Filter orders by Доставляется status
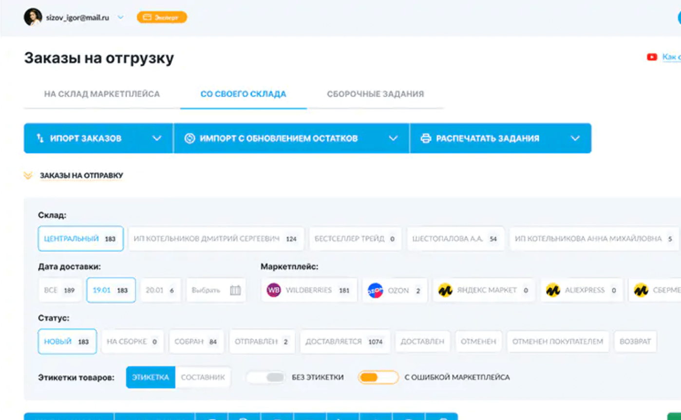Image resolution: width=681 pixels, height=420 pixels. (x=345, y=342)
